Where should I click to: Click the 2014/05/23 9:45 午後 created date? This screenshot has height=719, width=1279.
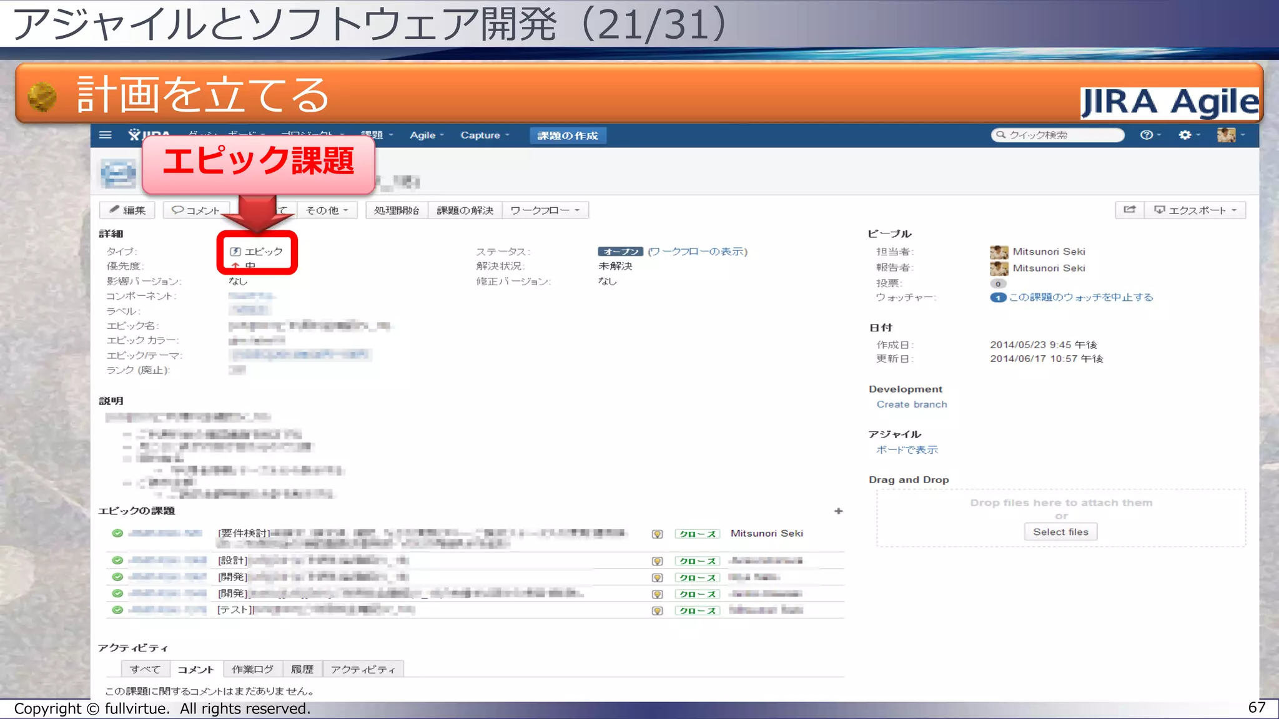pyautogui.click(x=1044, y=345)
